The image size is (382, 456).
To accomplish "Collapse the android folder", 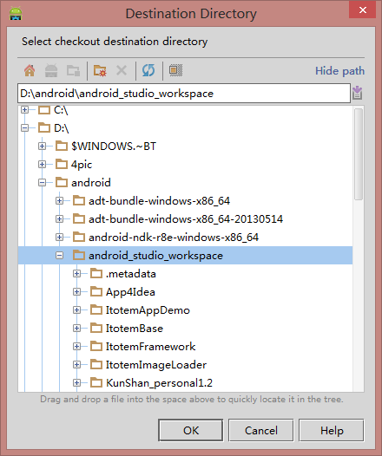I will 42,182.
